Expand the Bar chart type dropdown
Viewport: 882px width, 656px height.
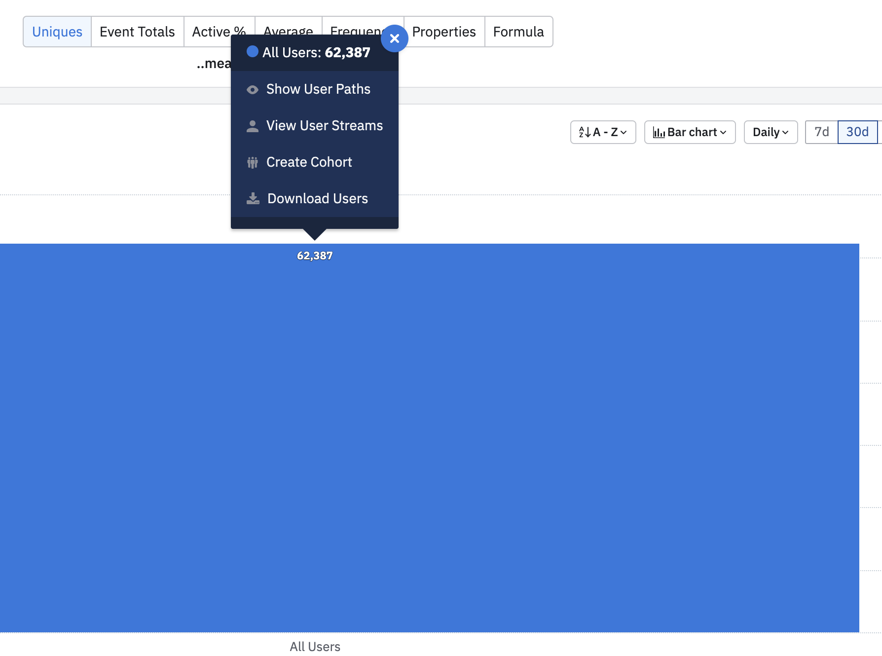pos(690,132)
